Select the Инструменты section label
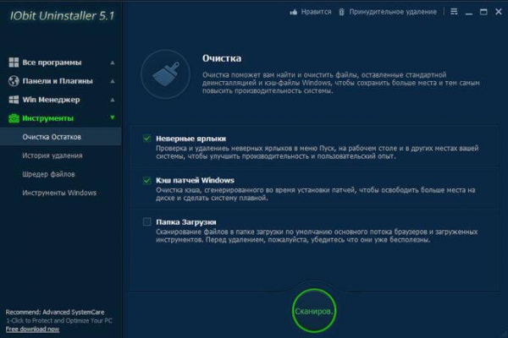Screen dimensions: 508x338 pos(47,118)
